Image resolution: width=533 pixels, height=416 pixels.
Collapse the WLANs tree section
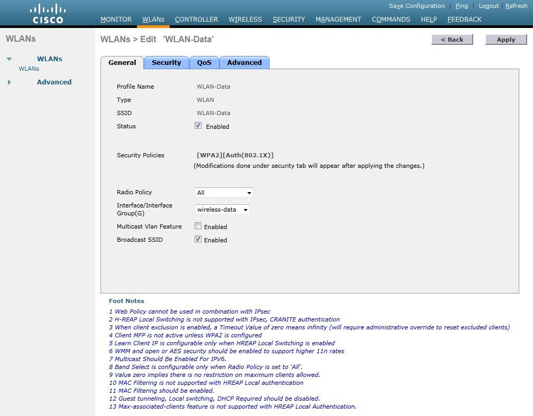[x=8, y=59]
